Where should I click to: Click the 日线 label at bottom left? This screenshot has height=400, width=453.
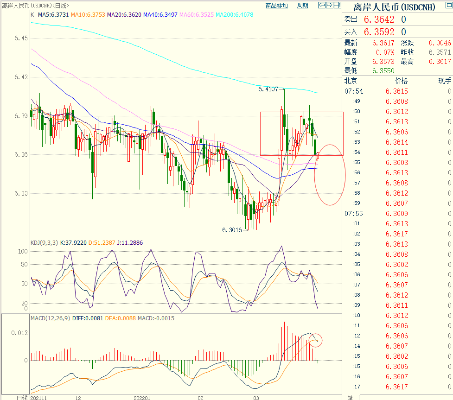click(21, 397)
